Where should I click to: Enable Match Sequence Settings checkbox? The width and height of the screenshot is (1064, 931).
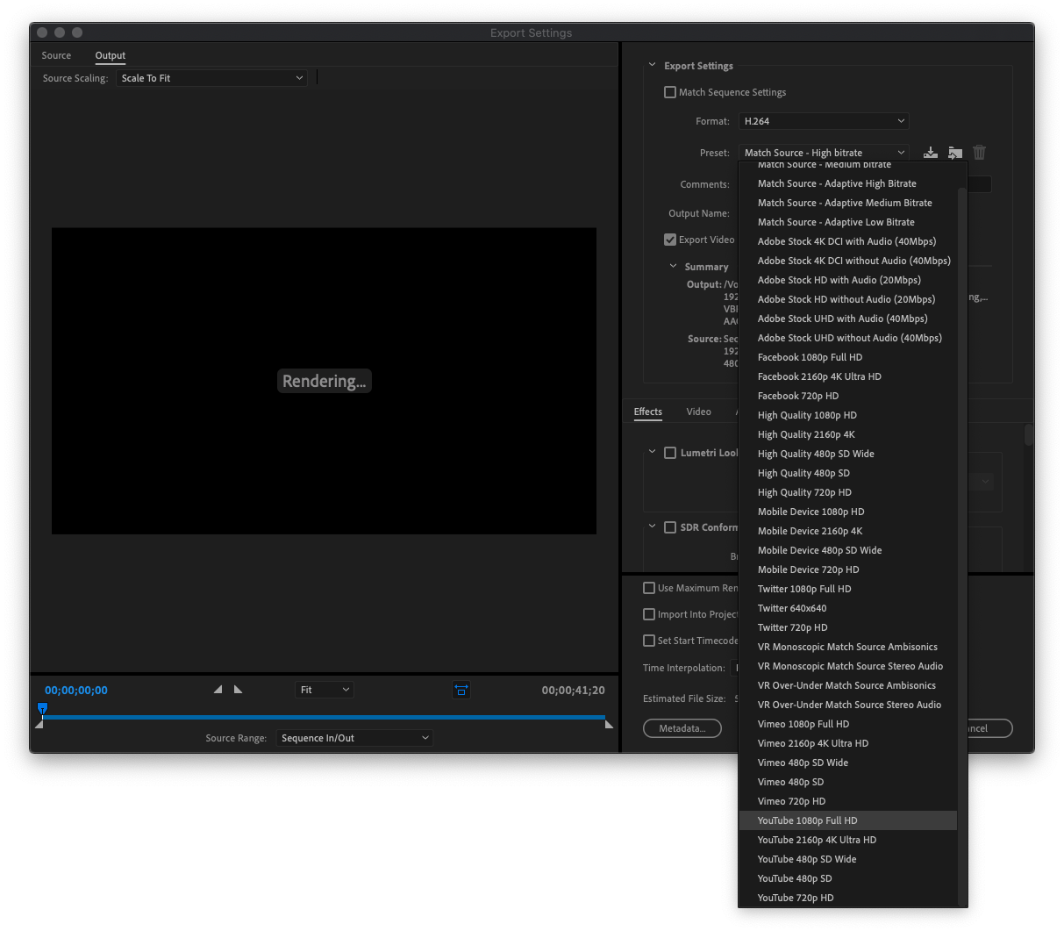click(x=670, y=92)
